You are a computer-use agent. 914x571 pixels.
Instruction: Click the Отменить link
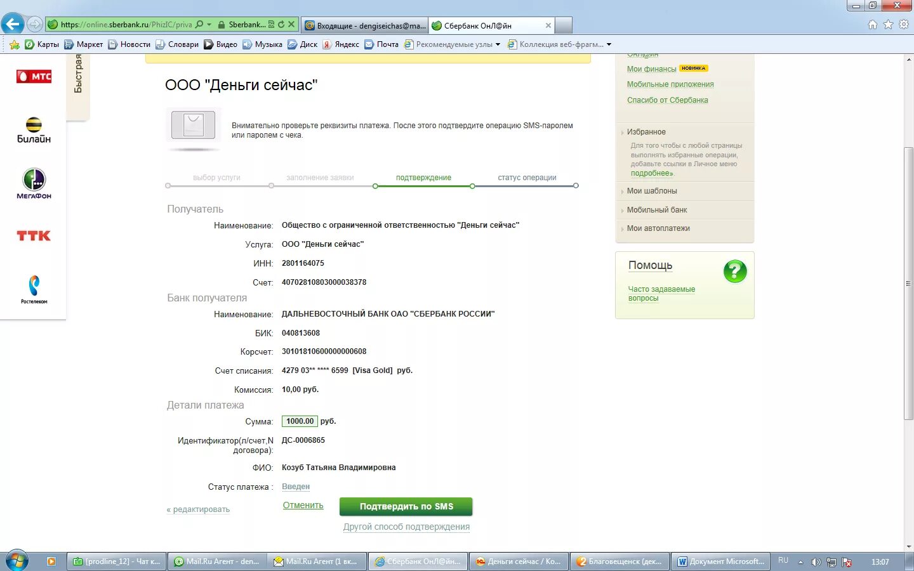click(303, 506)
